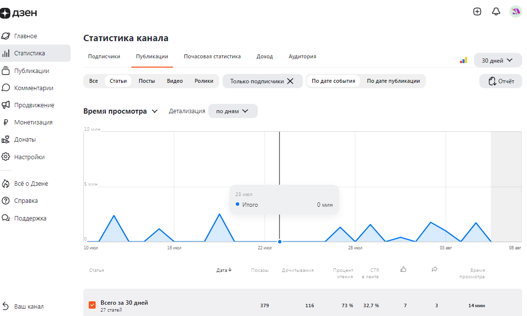The image size is (527, 316).
Task: Click the Отчёт download icon
Action: coord(492,81)
